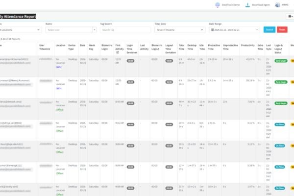Click the (Office) tag in 8:43 AM row
Screen dimensions: 294x196
[59, 110]
